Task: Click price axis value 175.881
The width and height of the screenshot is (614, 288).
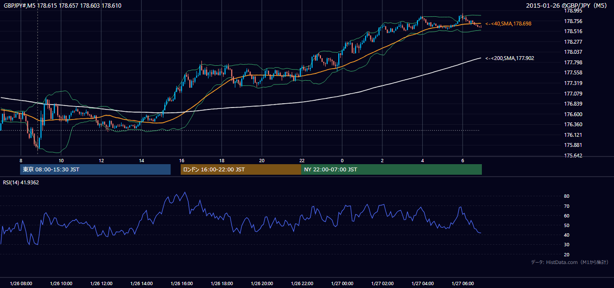Action: click(x=573, y=145)
